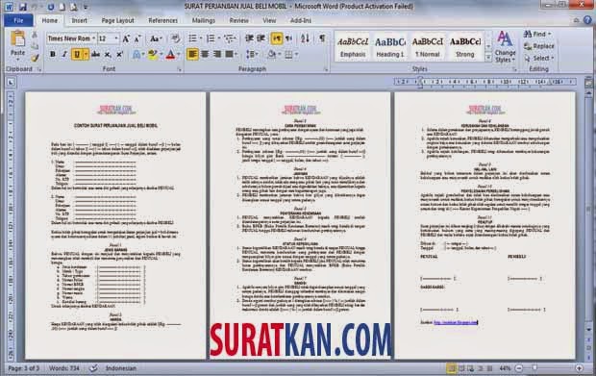Open the File tab
The width and height of the screenshot is (596, 376).
pyautogui.click(x=18, y=20)
